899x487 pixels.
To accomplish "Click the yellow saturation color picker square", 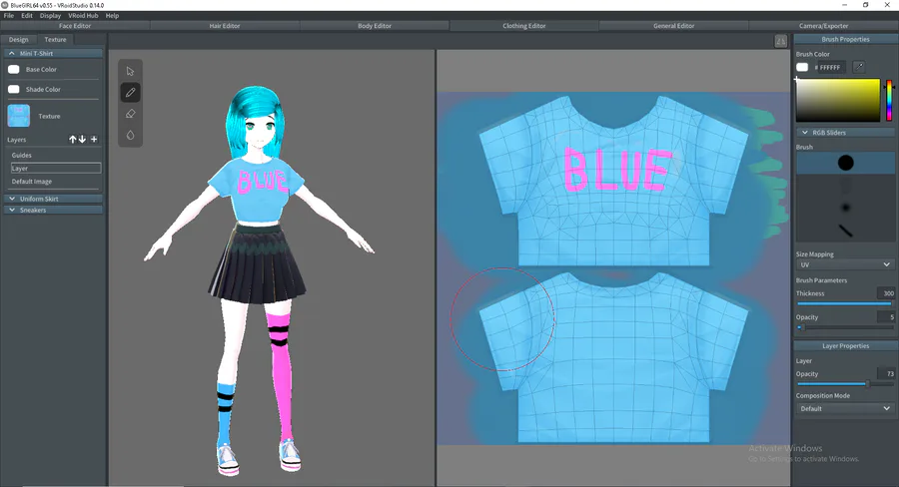I will pos(838,100).
